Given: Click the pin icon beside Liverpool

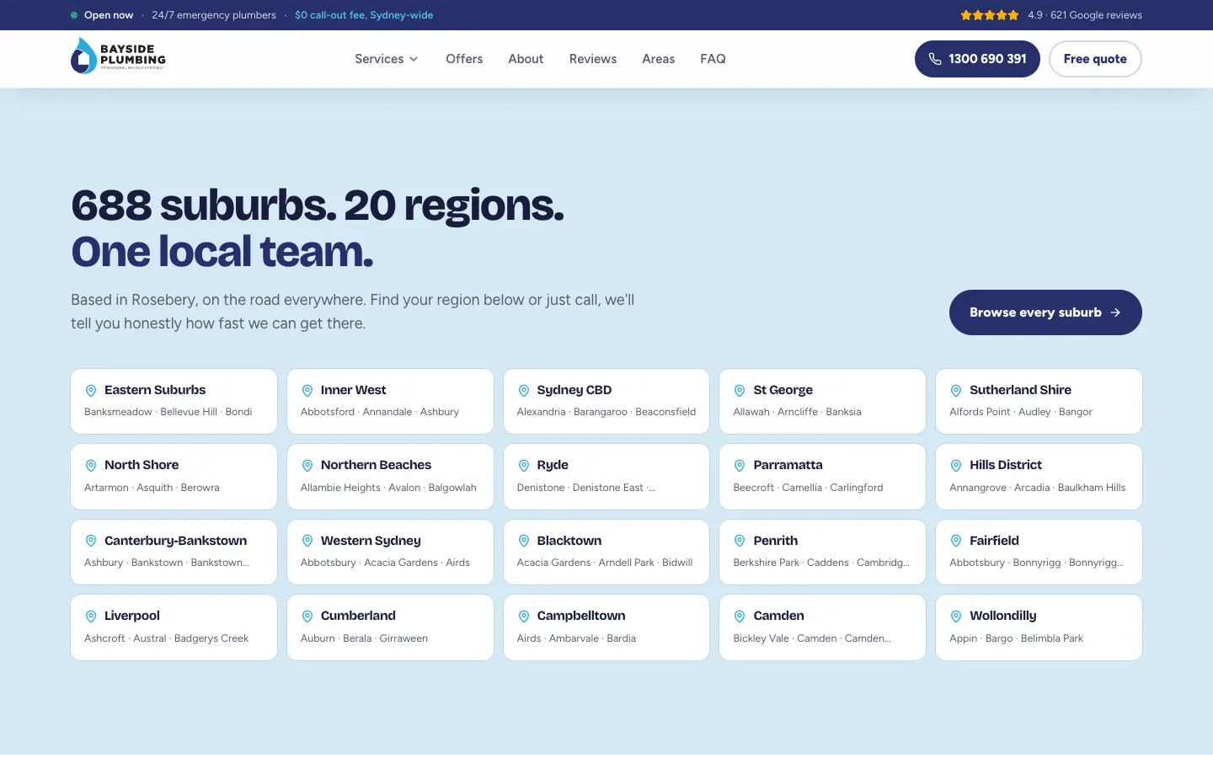Looking at the screenshot, I should pyautogui.click(x=91, y=616).
